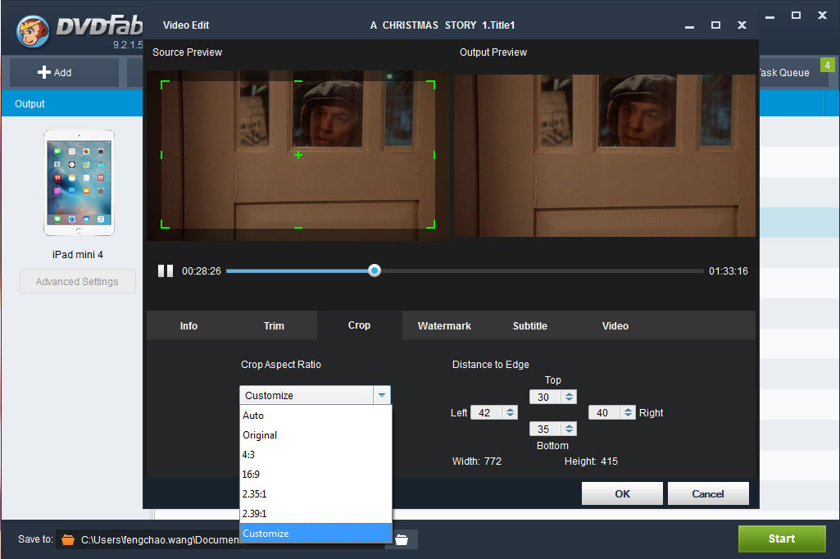This screenshot has height=559, width=840.
Task: Click the Right distance spinner arrows
Action: (x=628, y=413)
